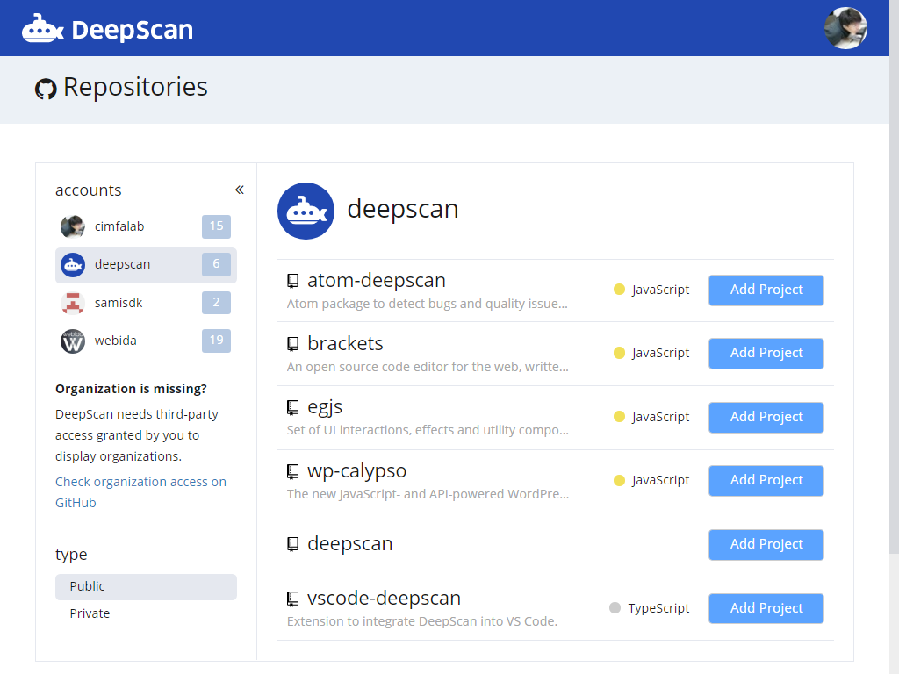899x674 pixels.
Task: Click the 2 repository count badge
Action: tap(216, 303)
